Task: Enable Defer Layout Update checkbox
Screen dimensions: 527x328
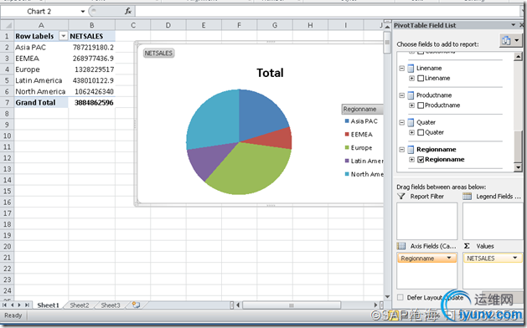Action: pyautogui.click(x=400, y=297)
